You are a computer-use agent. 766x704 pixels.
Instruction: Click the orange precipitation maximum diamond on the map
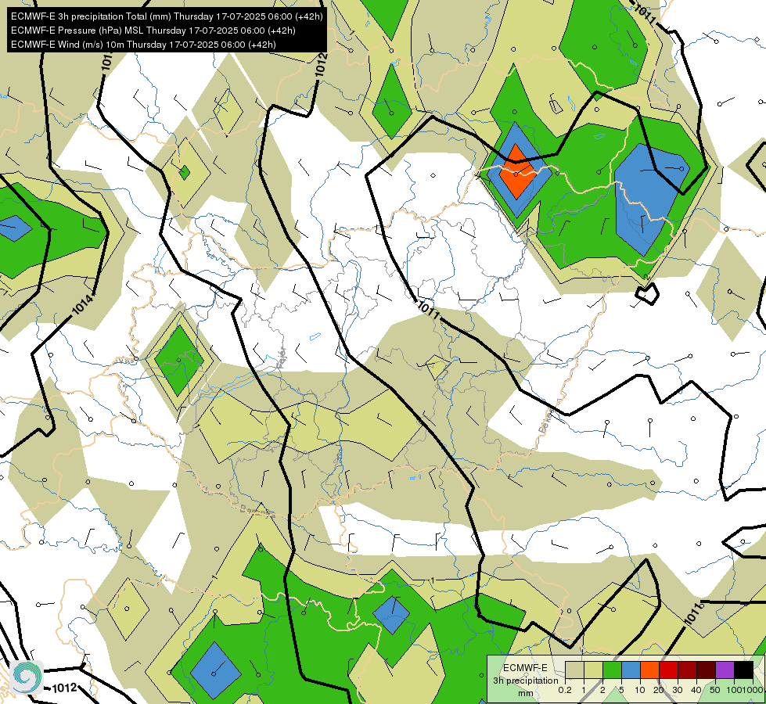tap(517, 171)
